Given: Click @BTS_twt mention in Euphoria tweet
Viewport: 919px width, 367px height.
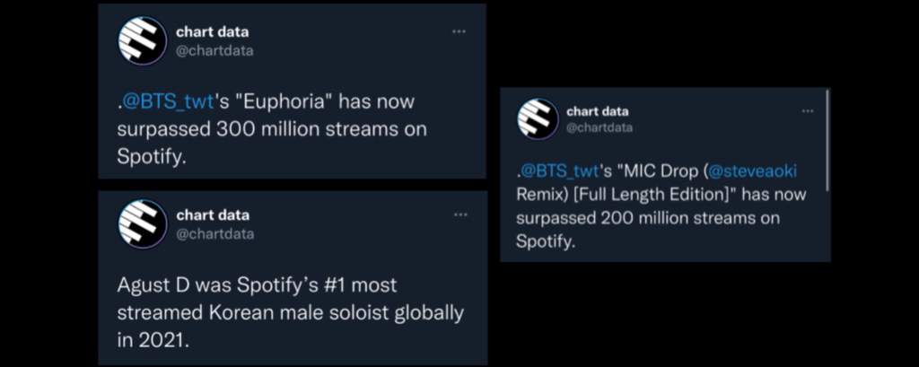Looking at the screenshot, I should (166, 101).
